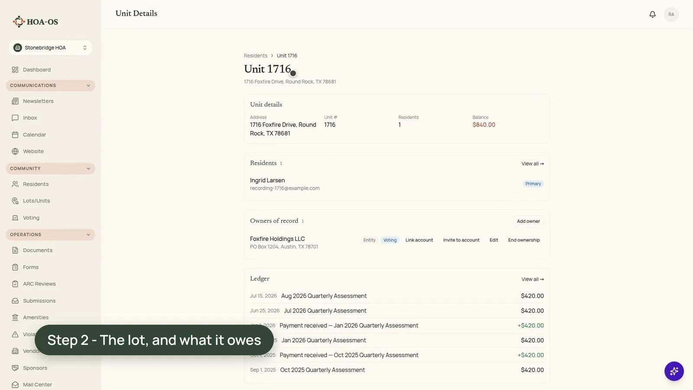Screen dimensions: 693x390
Task: Click the Inbox chat icon
Action: 15,118
